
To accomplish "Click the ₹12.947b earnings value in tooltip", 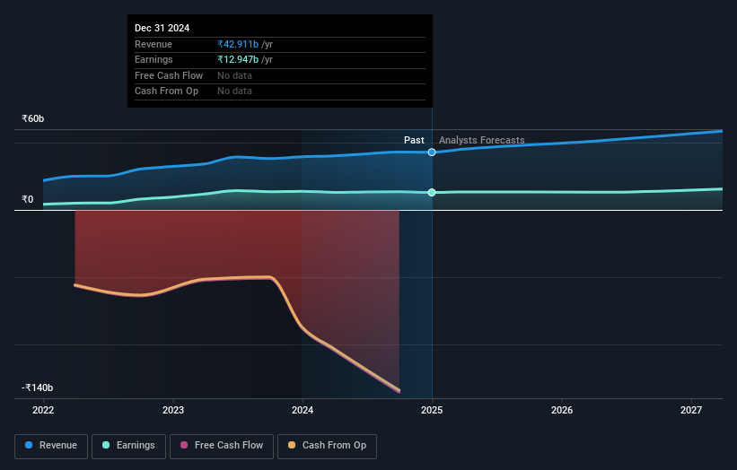I will tap(238, 59).
